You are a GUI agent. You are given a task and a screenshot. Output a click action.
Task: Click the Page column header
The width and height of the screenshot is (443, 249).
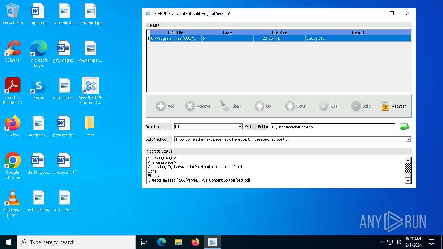click(x=227, y=33)
